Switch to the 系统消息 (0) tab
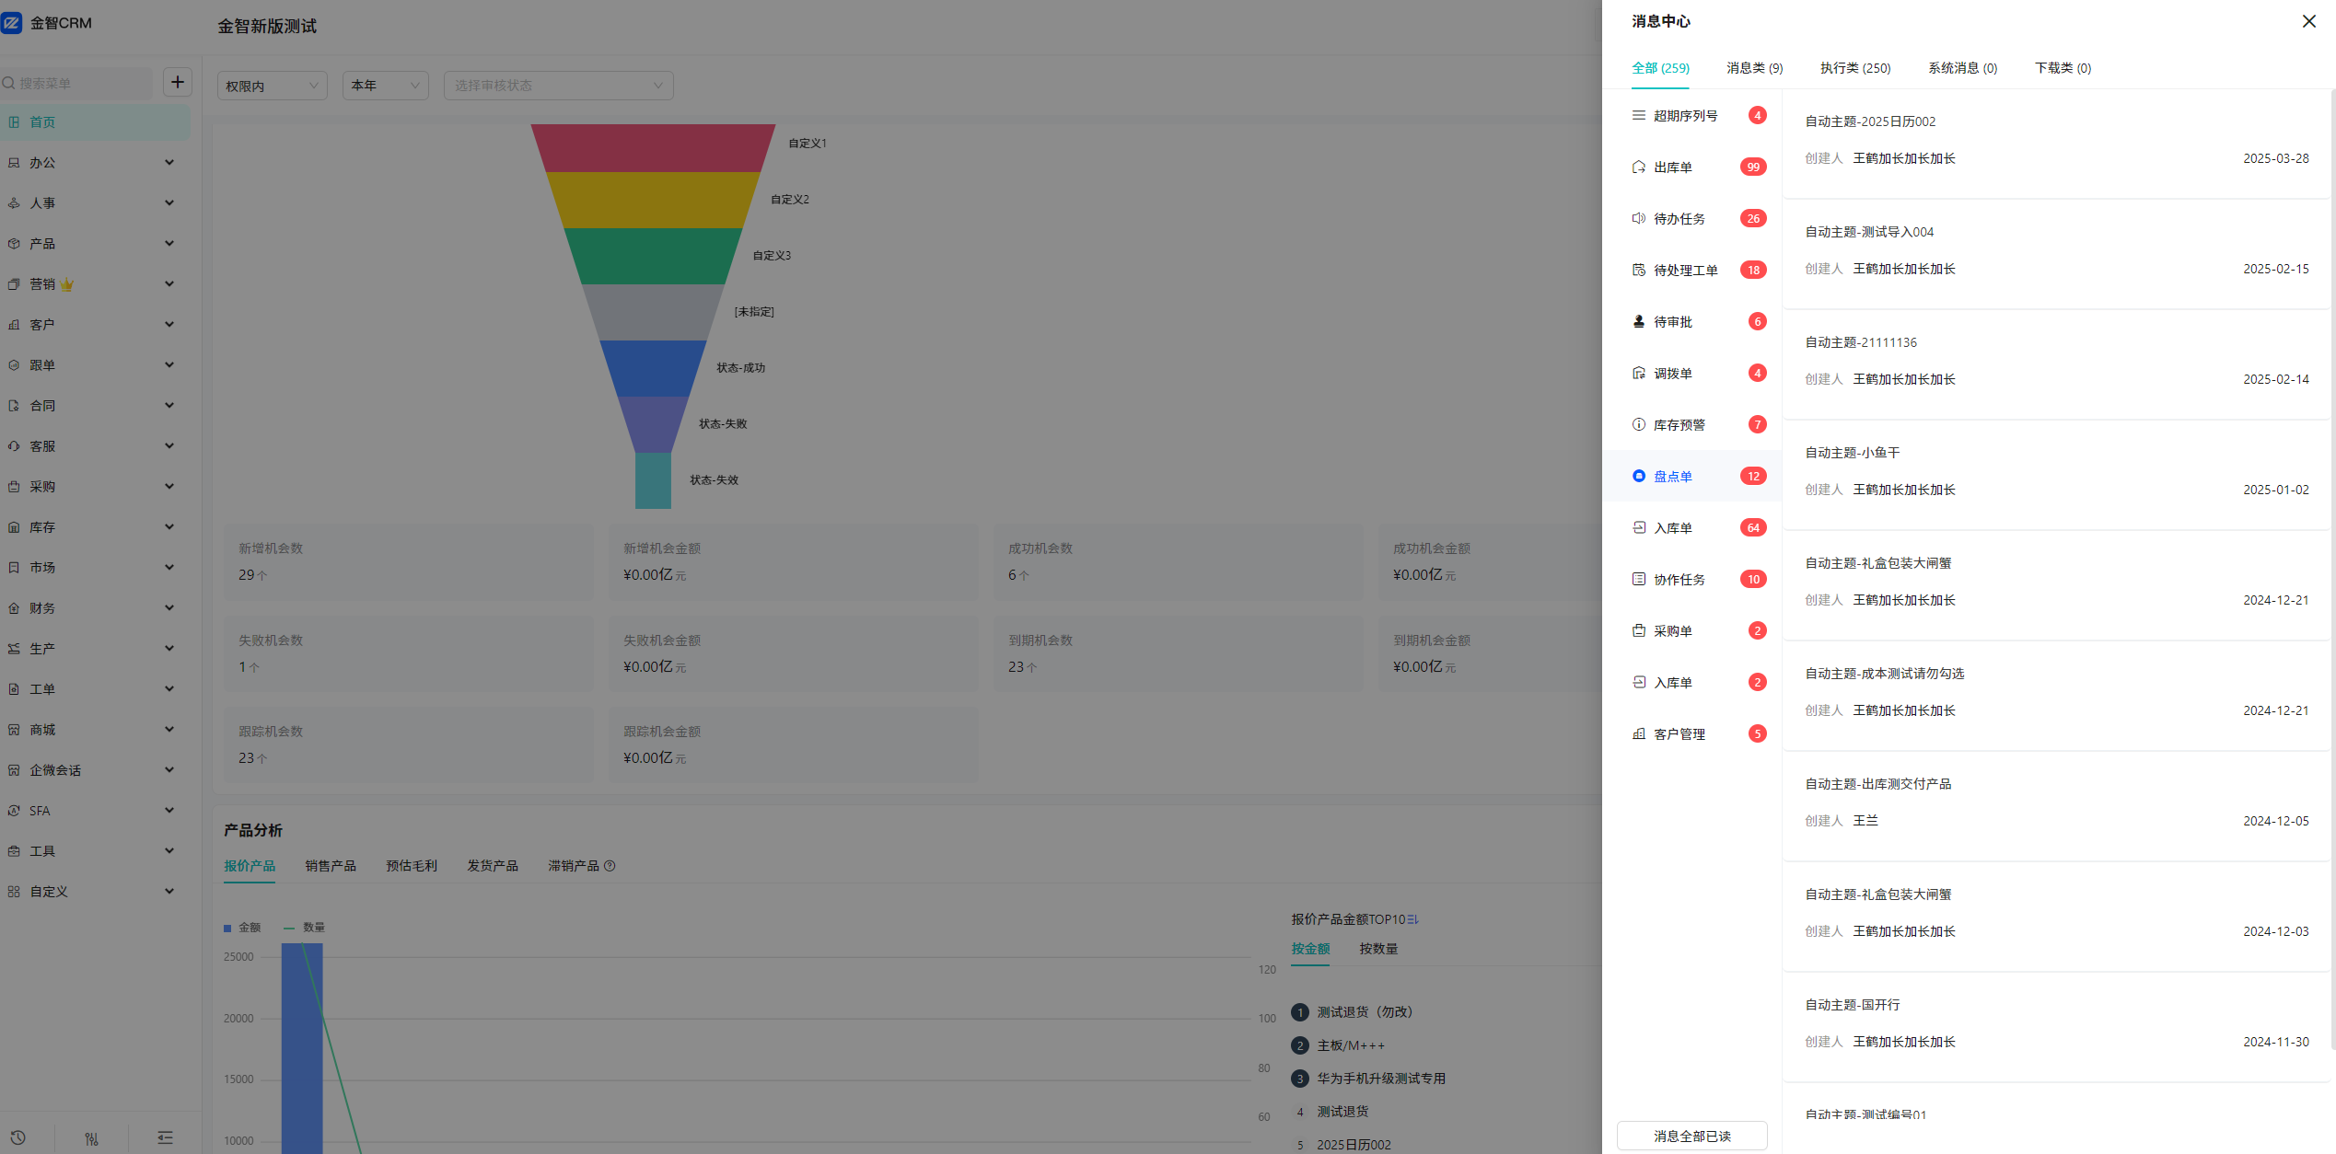 pos(1963,68)
